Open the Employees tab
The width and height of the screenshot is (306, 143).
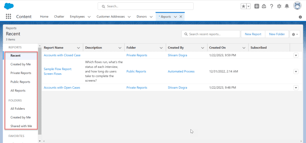pyautogui.click(x=77, y=17)
